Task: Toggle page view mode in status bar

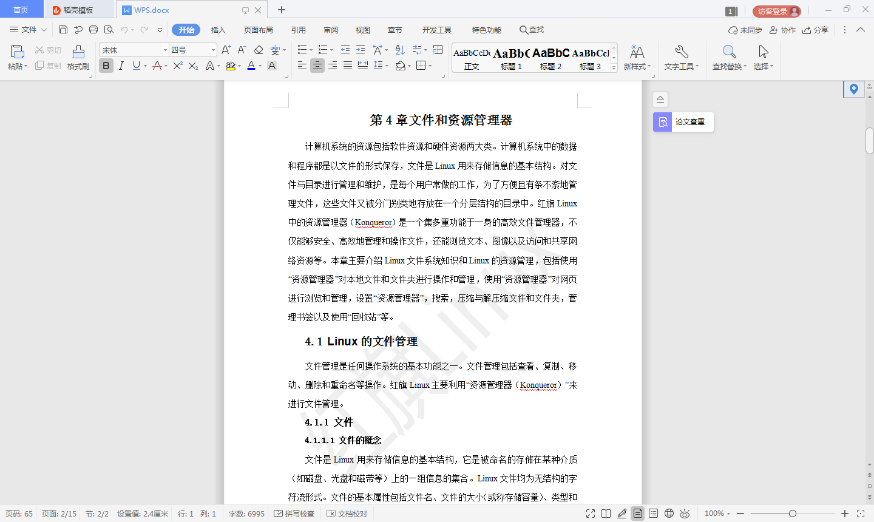Action: 637,514
